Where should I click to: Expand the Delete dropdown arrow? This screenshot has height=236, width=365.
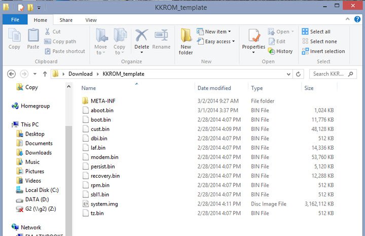pos(141,52)
